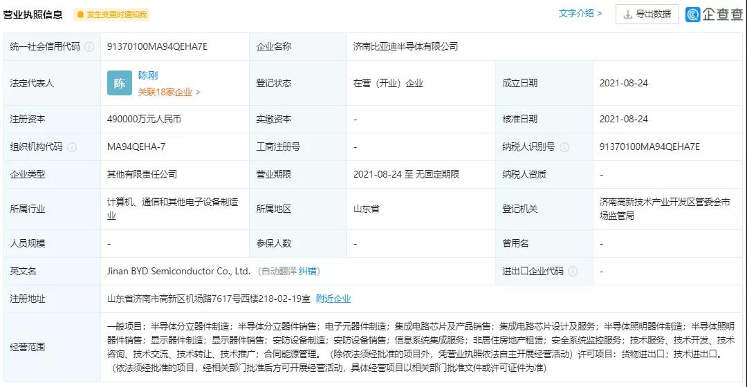Screen dimensions: 747x387
Task: Select 济南高新技术产业开发区管委会市场监管局 authority
Action: tap(665, 209)
